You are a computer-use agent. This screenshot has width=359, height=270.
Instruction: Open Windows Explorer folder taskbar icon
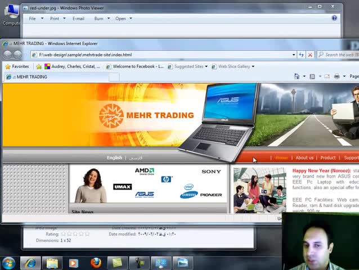coord(52,263)
